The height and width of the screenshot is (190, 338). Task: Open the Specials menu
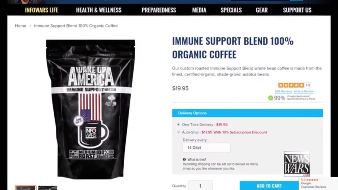[231, 10]
